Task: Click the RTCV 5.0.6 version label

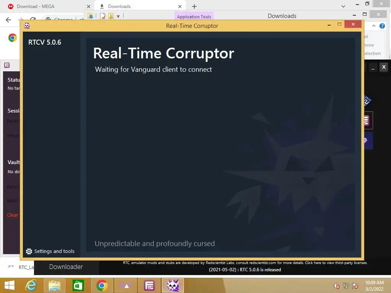Action: pos(45,42)
